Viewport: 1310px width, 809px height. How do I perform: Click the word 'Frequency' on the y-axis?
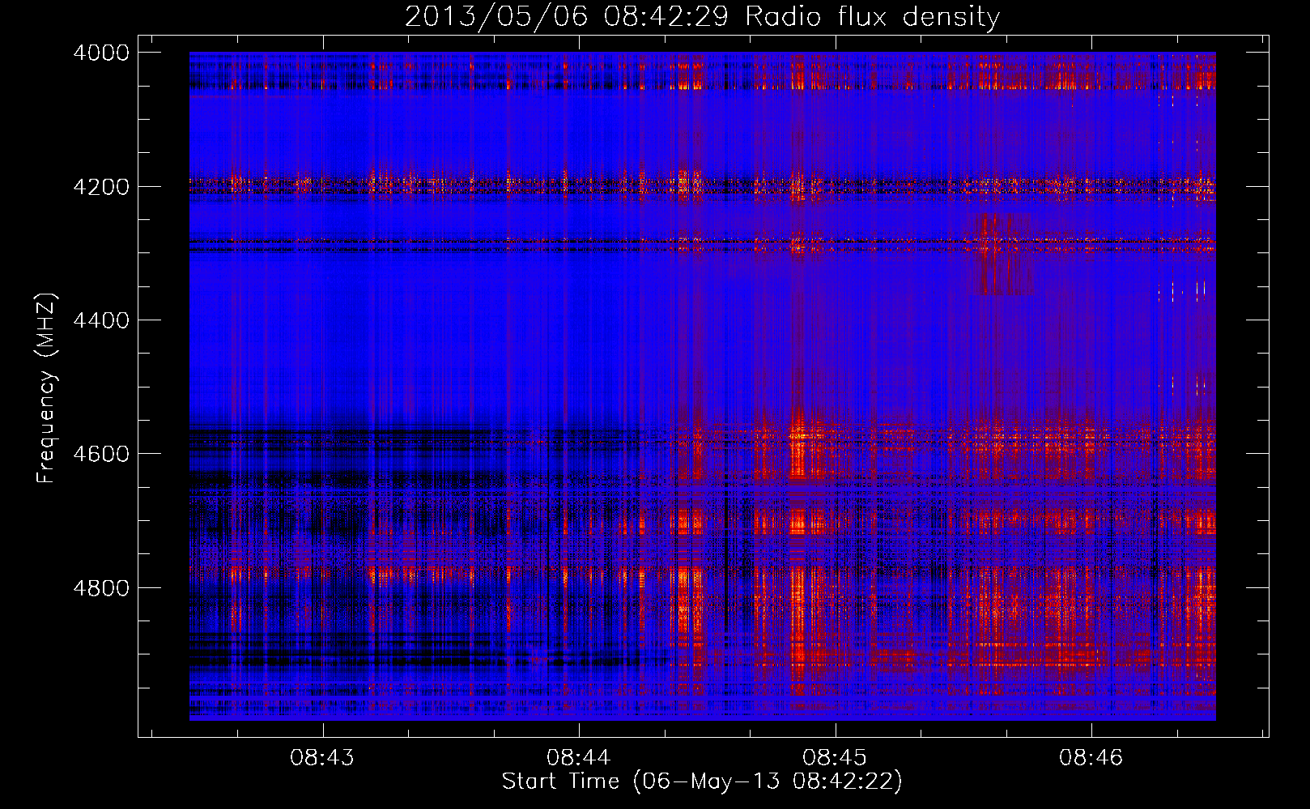[45, 426]
